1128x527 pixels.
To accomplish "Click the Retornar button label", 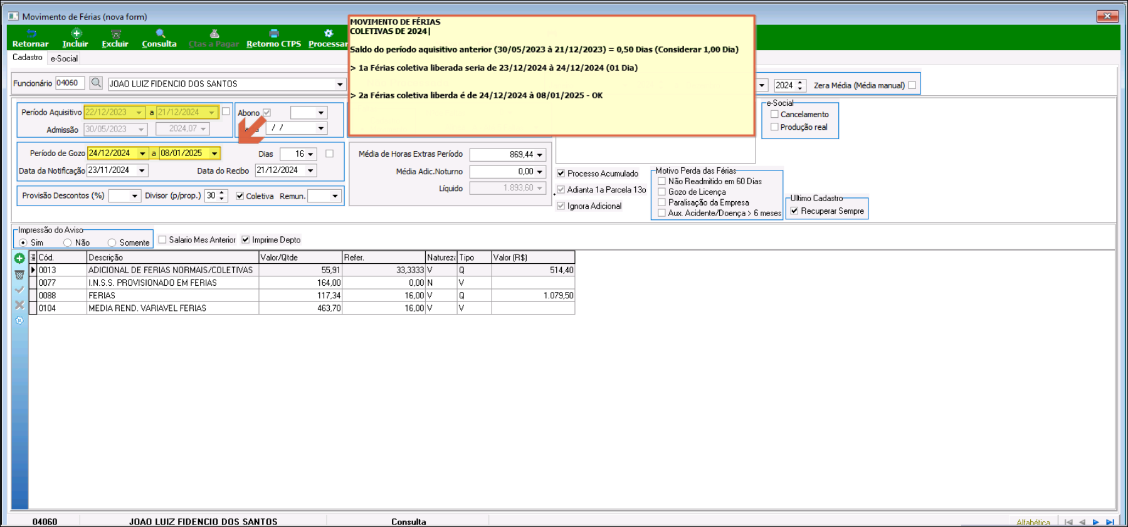I will (x=31, y=44).
